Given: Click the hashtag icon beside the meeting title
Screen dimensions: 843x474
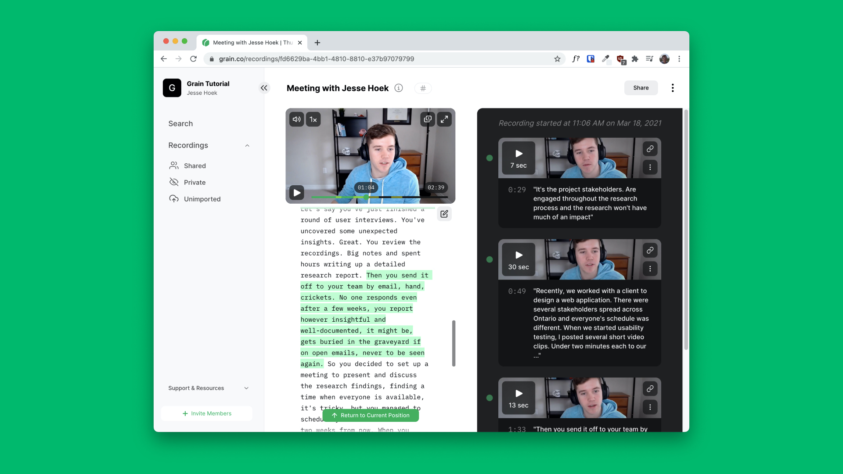Looking at the screenshot, I should tap(423, 88).
